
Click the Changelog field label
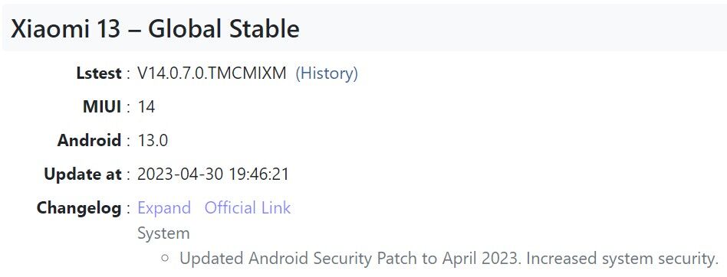coord(79,207)
